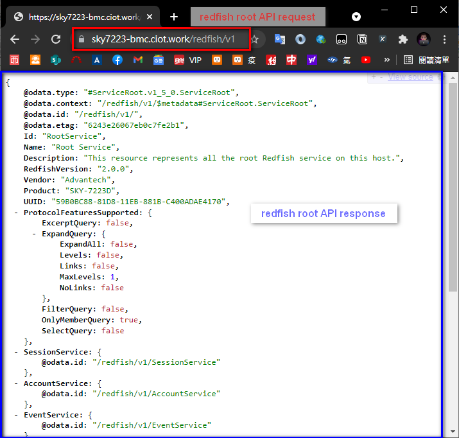The height and width of the screenshot is (438, 459).
Task: Collapse the SessionService JSON node
Action: 16,352
